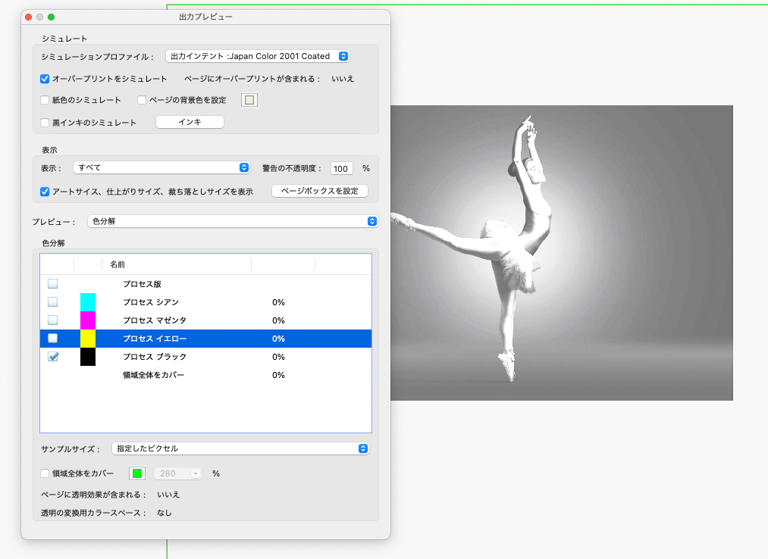Screen dimensions: 768x559
Task: Click the ページボックスを設定 button
Action: (318, 191)
